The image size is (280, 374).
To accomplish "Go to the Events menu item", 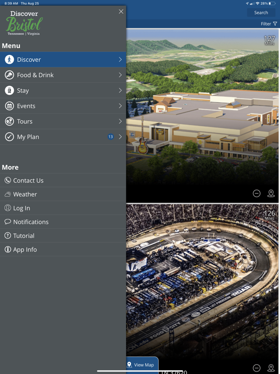I will (63, 106).
